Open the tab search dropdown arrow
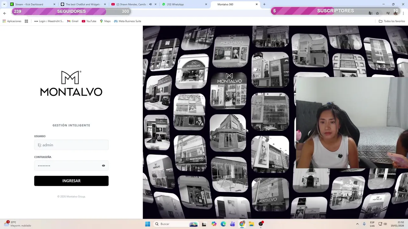408x229 pixels. click(x=4, y=4)
